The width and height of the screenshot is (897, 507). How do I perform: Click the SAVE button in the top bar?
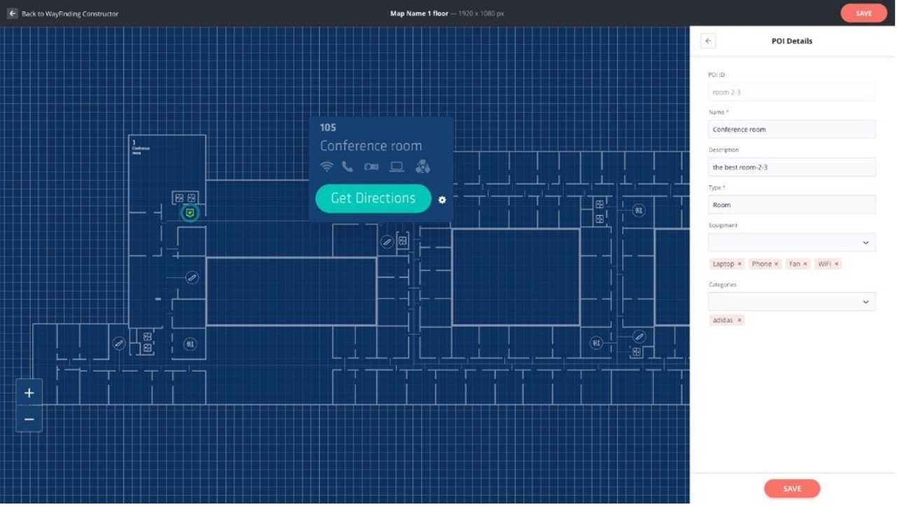click(x=863, y=13)
